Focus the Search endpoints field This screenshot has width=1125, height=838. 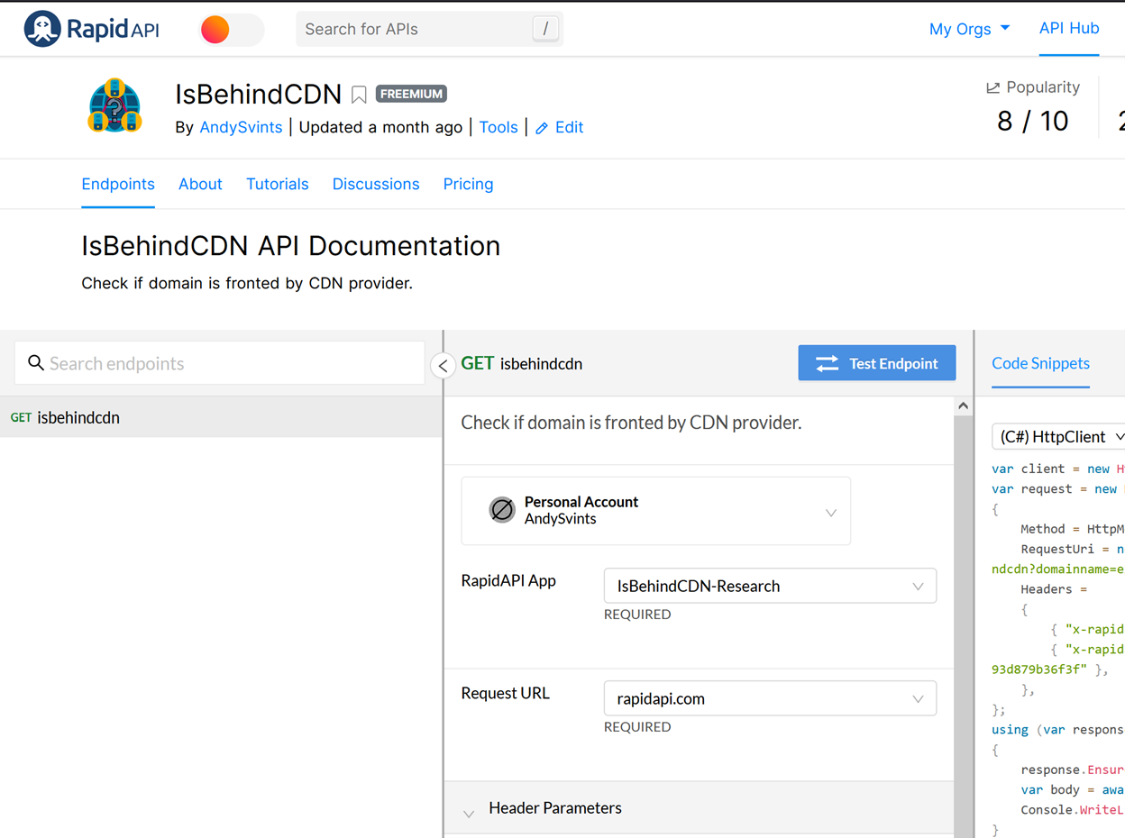(220, 363)
